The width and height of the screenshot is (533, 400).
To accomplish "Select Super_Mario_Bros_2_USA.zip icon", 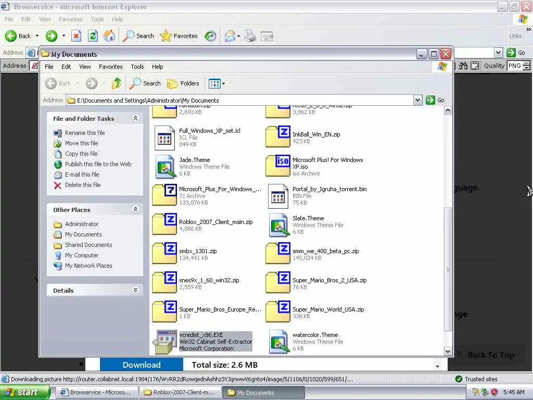I will [278, 283].
